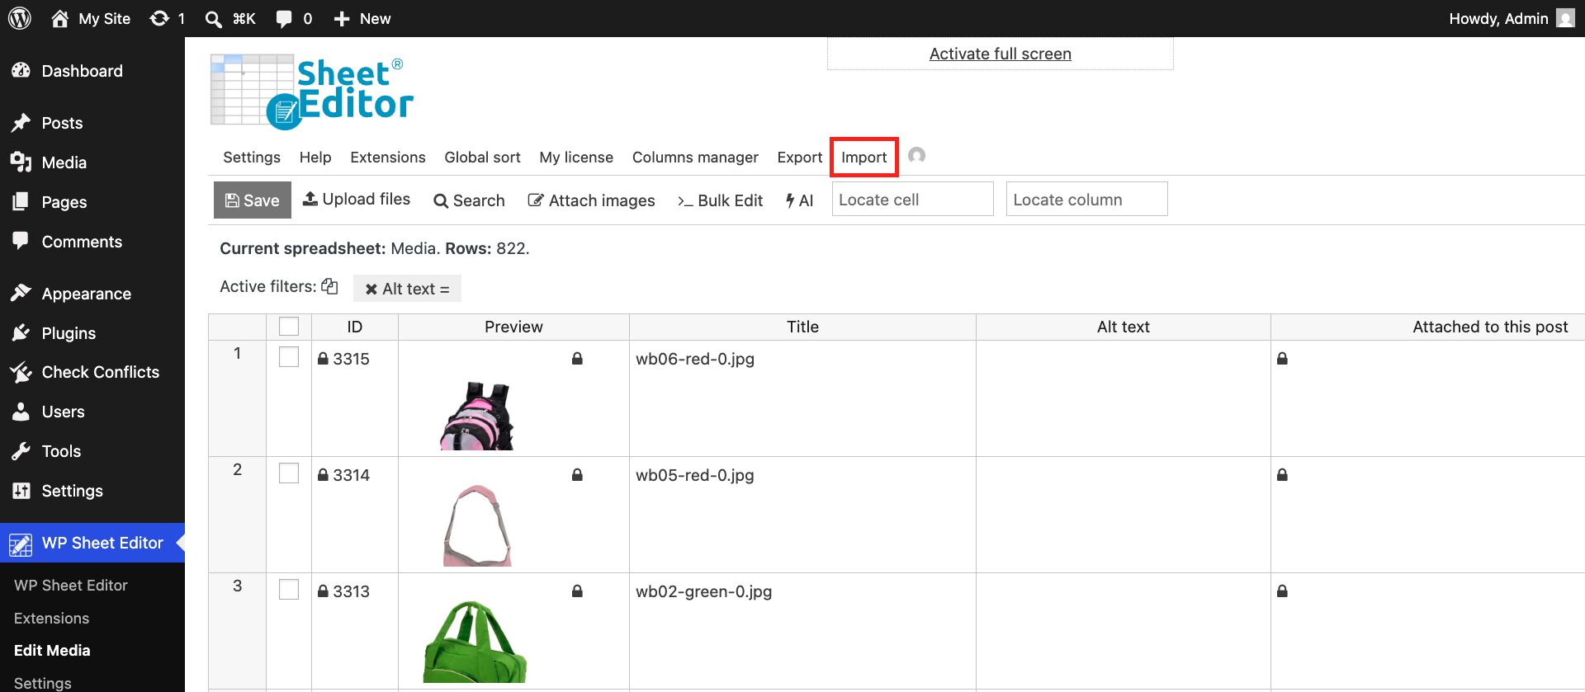1585x692 pixels.
Task: Open the Extensions sidebar submenu item
Action: 51,618
